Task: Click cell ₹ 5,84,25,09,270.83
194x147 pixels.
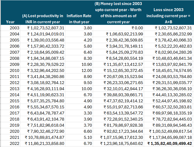Action: coord(118,52)
